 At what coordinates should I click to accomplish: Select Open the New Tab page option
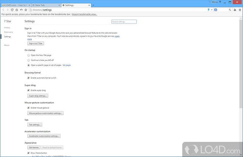coord(29,55)
